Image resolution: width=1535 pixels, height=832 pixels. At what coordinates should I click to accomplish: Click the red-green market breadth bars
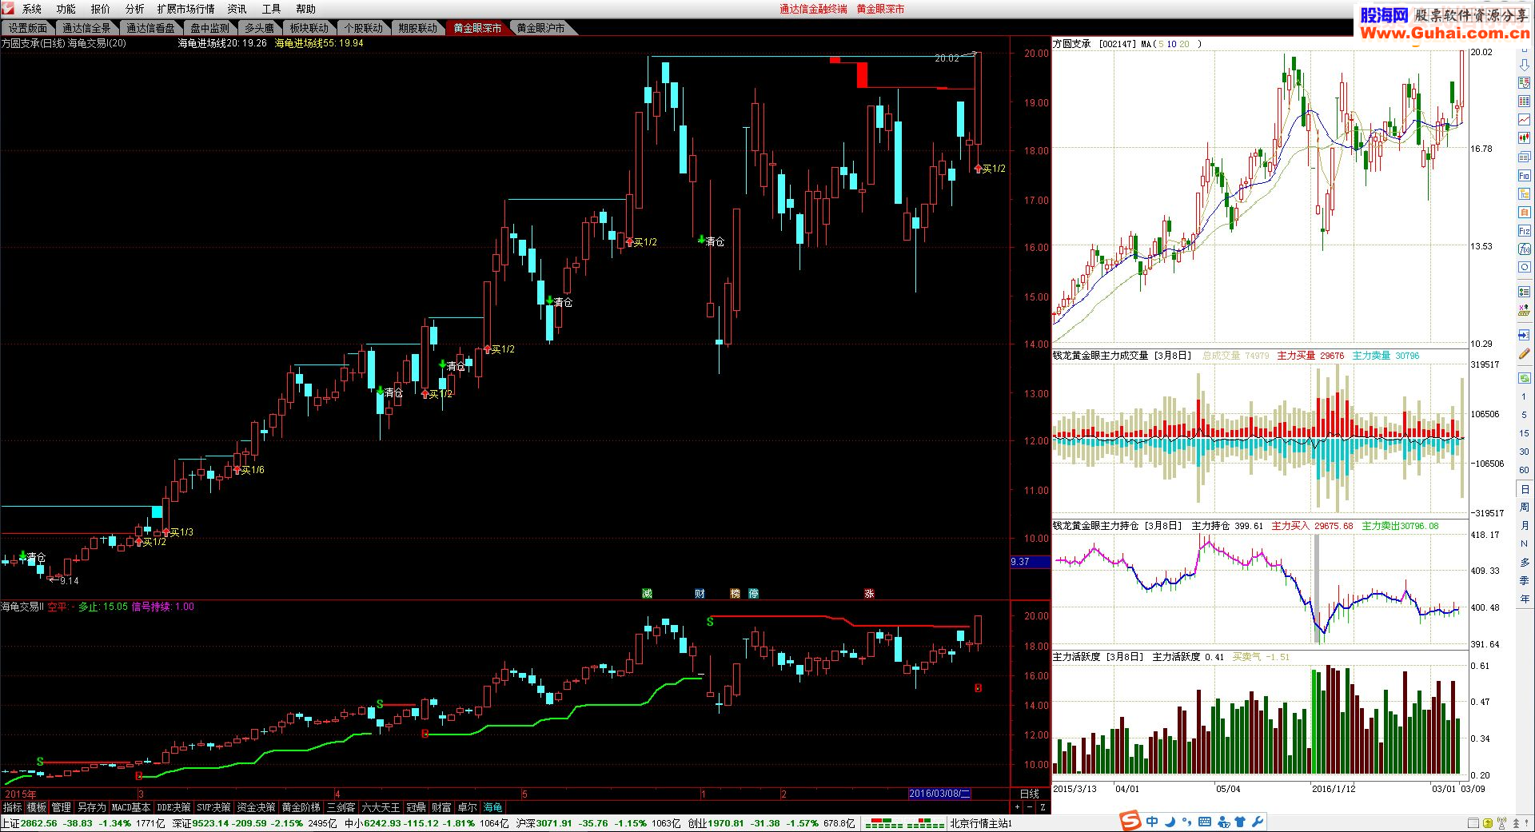[905, 823]
